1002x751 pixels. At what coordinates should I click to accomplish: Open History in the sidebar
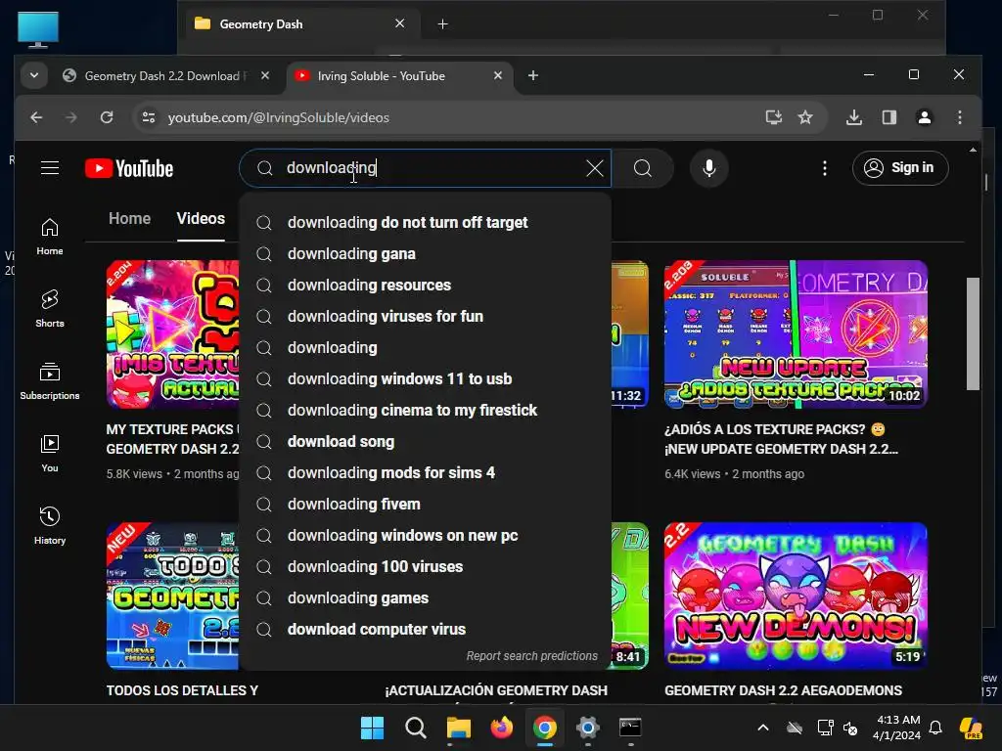coord(50,525)
